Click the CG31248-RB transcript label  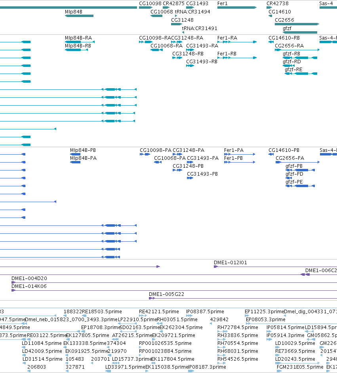tap(188, 53)
